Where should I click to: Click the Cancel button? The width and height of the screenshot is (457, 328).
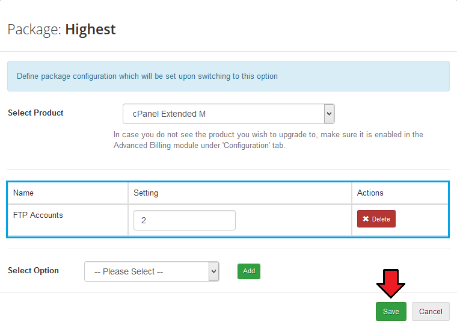click(431, 311)
